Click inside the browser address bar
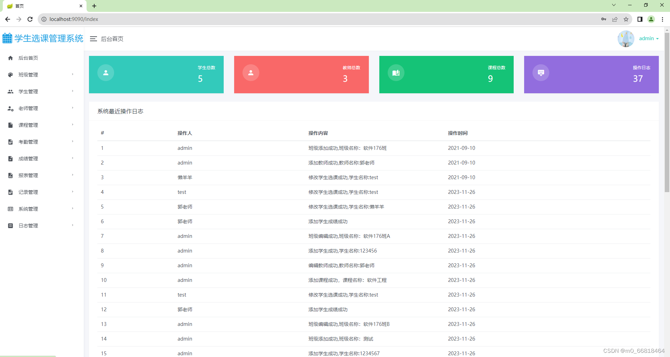Screen dimensions: 670x357 140,19
